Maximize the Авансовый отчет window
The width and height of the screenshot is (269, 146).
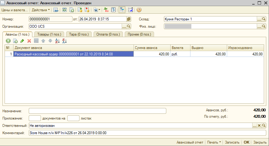coord(260,3)
